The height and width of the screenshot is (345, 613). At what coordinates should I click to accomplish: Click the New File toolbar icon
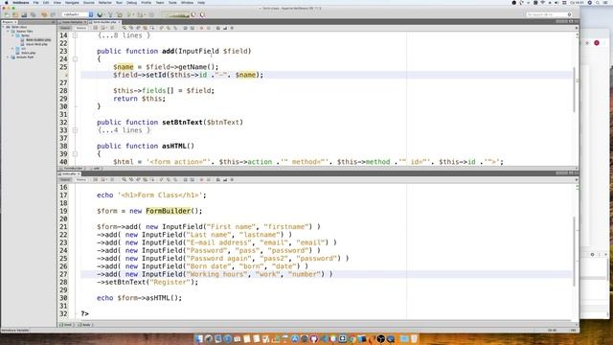[7, 15]
